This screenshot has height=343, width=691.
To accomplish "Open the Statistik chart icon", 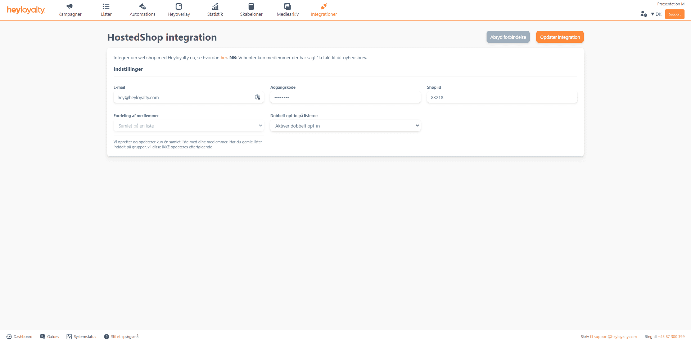I will pyautogui.click(x=215, y=6).
